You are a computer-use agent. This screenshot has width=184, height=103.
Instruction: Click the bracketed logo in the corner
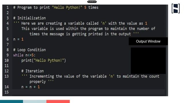[176, 8]
